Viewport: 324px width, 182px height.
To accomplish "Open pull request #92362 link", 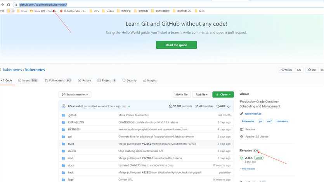I will (x=147, y=144).
